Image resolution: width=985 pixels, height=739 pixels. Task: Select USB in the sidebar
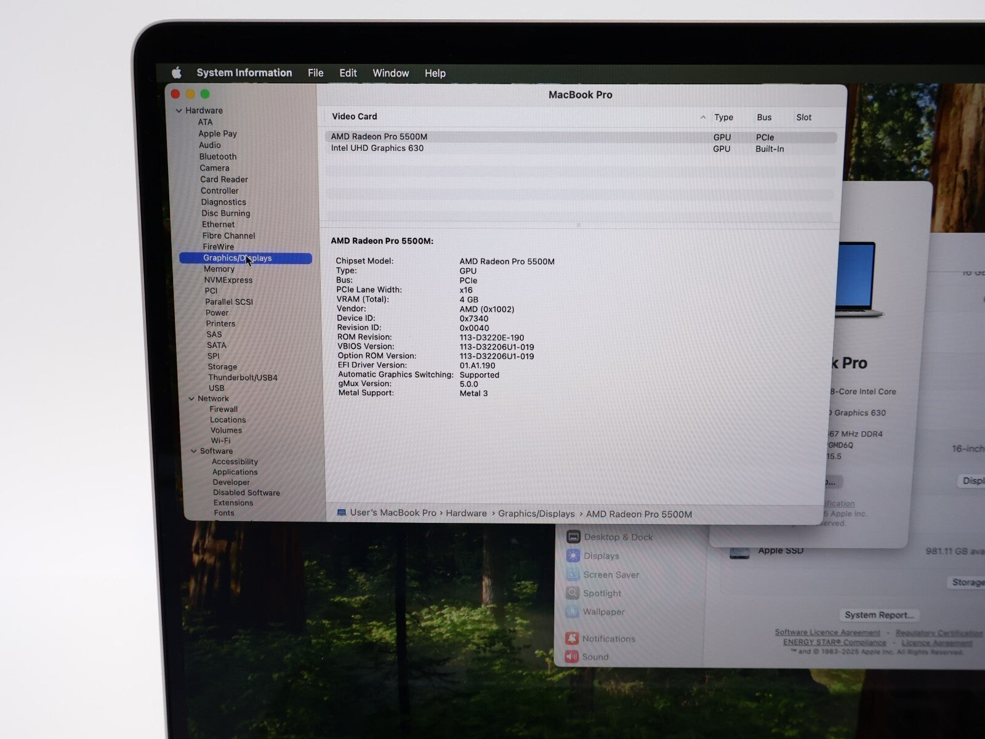217,388
